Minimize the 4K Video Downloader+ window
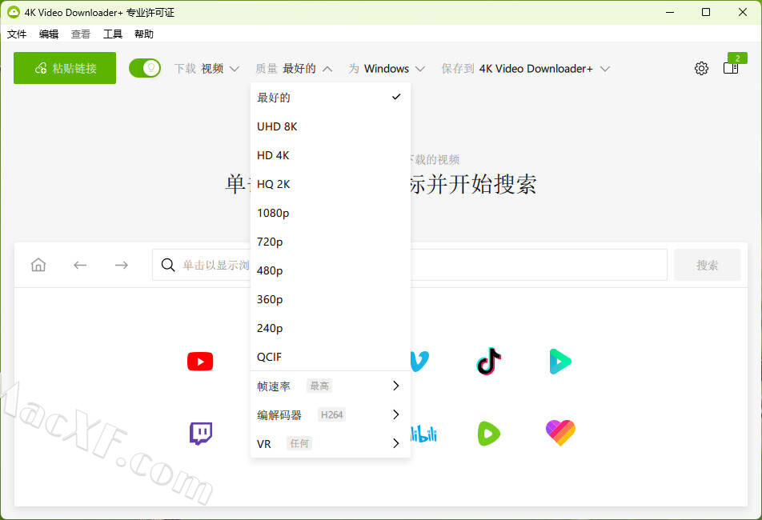 (670, 12)
